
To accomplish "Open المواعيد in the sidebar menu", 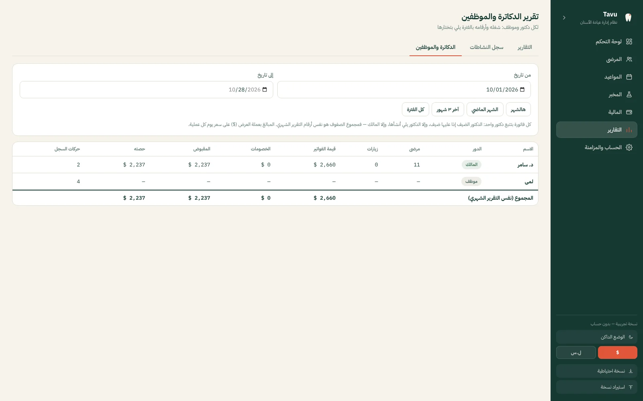I will (597, 77).
